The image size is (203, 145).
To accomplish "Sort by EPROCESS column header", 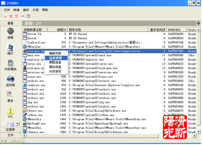I will tap(177, 30).
